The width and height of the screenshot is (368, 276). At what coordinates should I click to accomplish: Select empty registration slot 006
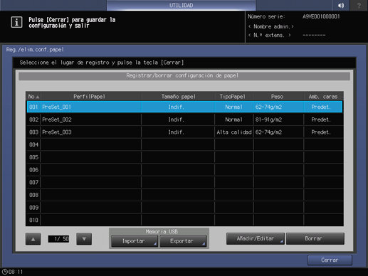pos(184,170)
